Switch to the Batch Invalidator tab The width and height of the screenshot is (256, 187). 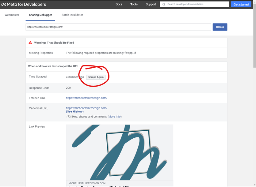pos(72,15)
